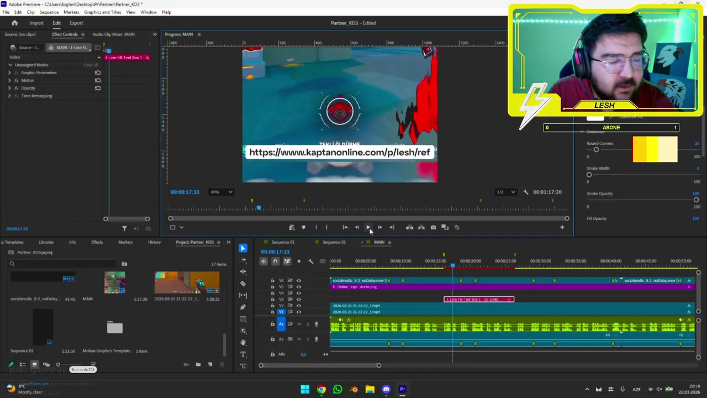The height and width of the screenshot is (398, 707).
Task: Select the Rectangle tool
Action: [243, 319]
